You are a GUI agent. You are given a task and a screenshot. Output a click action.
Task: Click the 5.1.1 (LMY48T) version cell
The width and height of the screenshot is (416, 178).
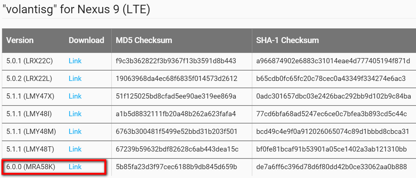pos(30,149)
